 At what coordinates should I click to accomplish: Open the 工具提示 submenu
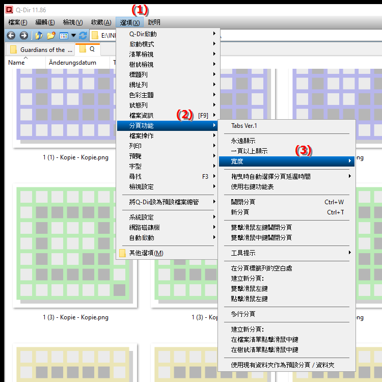click(x=286, y=253)
